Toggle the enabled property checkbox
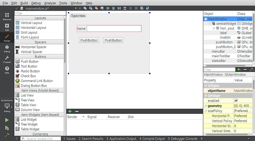The image size is (255, 141). 236,101
